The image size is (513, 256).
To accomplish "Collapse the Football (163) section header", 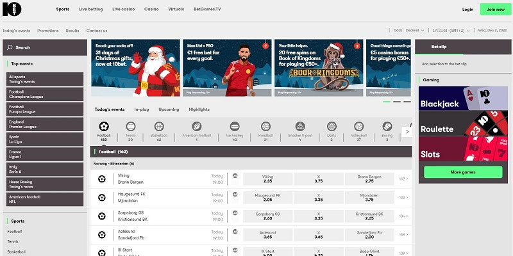I will coord(251,152).
